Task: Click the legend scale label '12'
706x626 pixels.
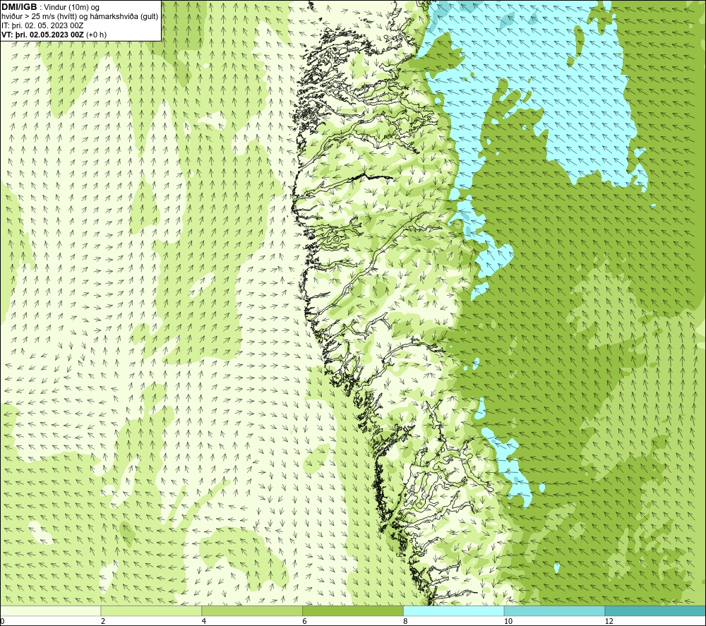Action: [609, 621]
